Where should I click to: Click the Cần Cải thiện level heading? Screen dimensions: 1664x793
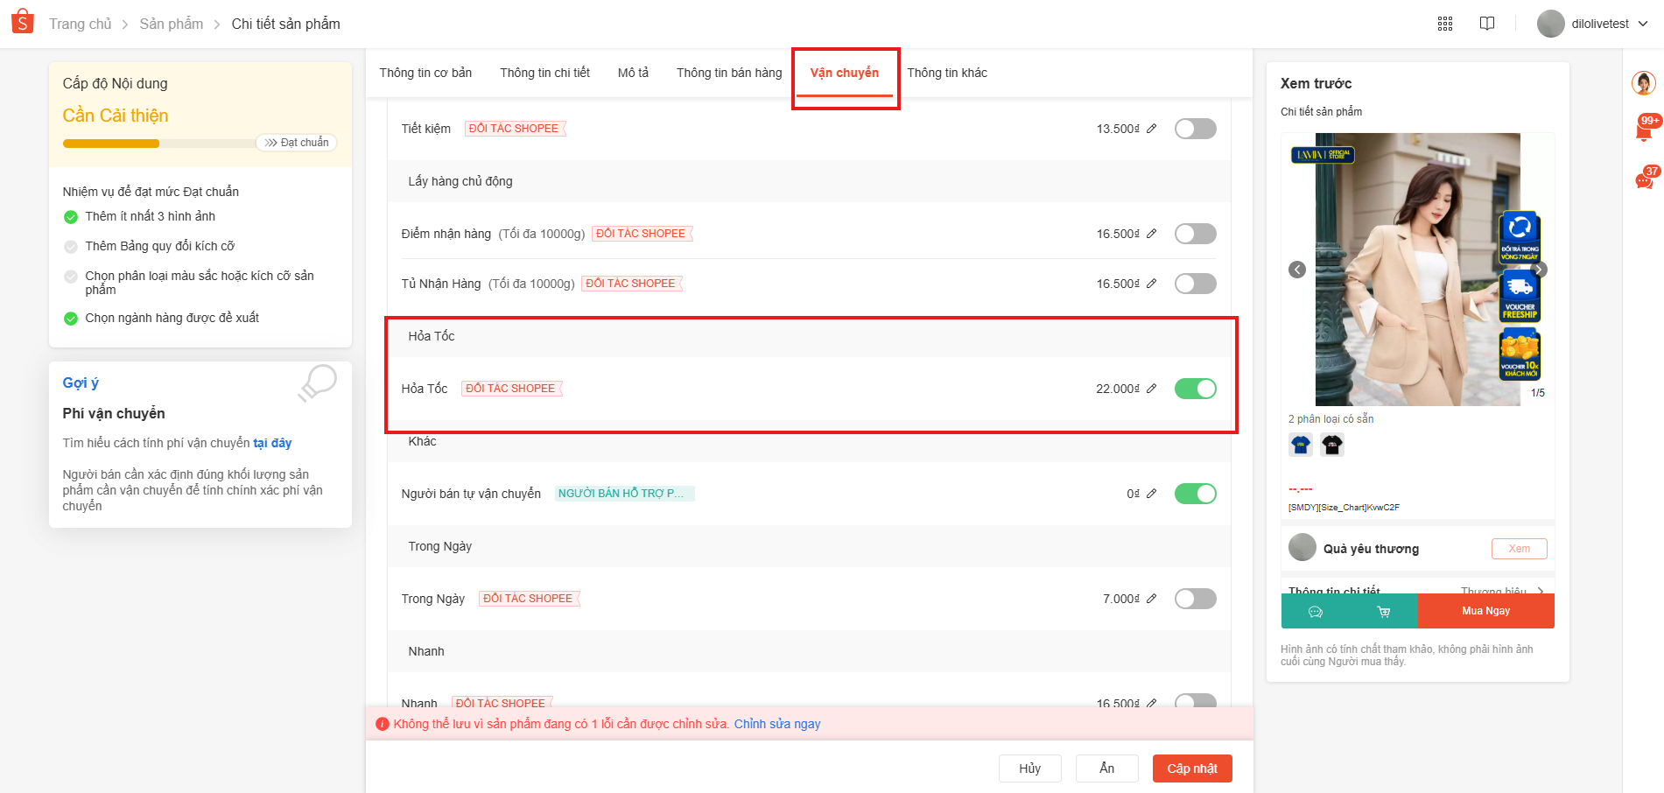tap(116, 116)
